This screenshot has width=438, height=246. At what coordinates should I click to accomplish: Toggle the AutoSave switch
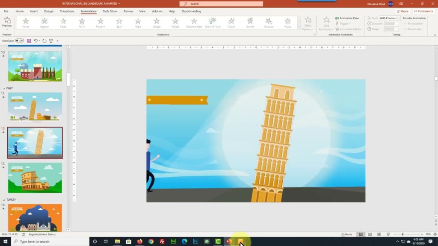(x=19, y=41)
